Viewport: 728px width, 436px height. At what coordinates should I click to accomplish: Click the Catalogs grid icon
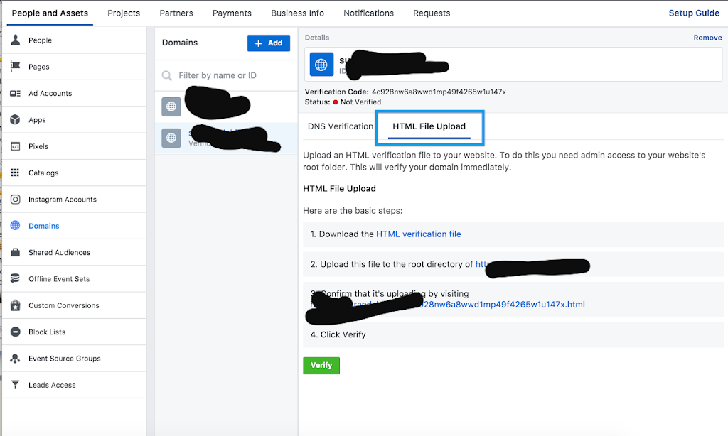coord(16,173)
